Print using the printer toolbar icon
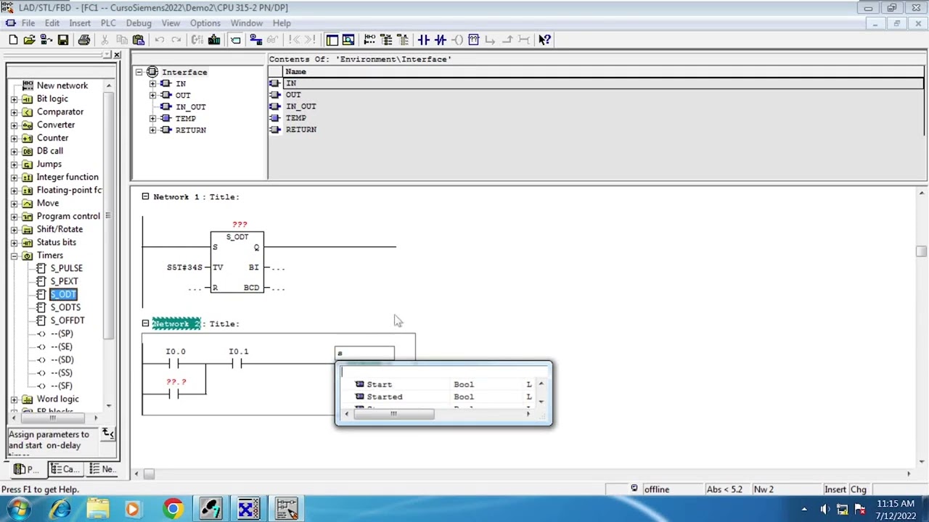 tap(84, 40)
